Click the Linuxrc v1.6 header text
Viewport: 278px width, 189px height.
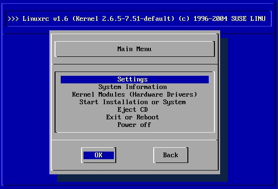point(137,18)
